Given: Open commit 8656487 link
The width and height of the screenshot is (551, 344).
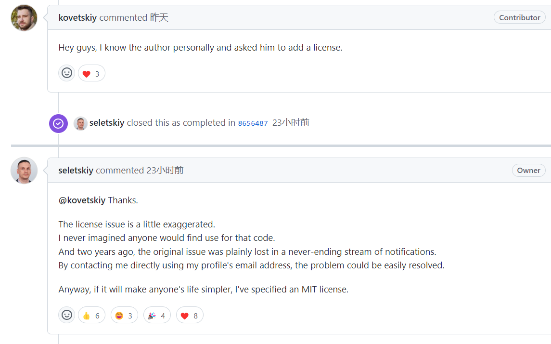Looking at the screenshot, I should click(x=253, y=123).
